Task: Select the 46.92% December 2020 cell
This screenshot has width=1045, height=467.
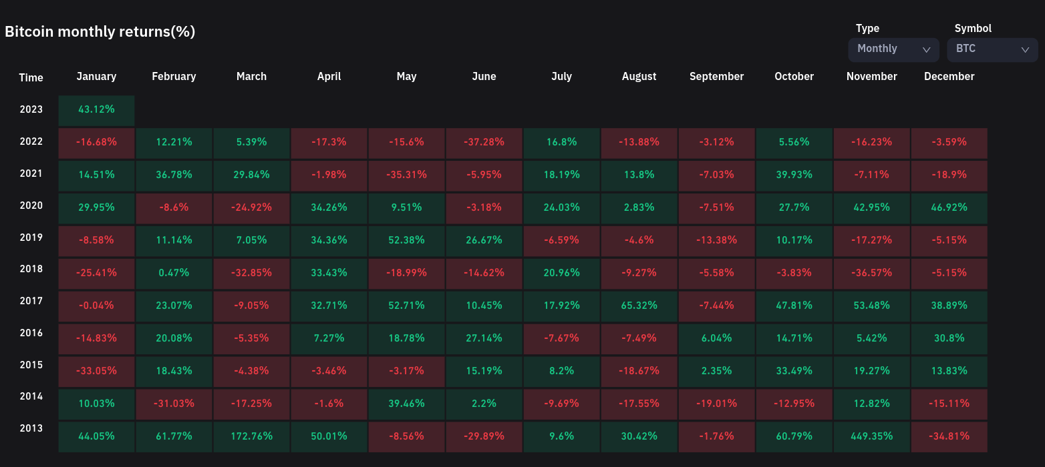Action: [949, 208]
